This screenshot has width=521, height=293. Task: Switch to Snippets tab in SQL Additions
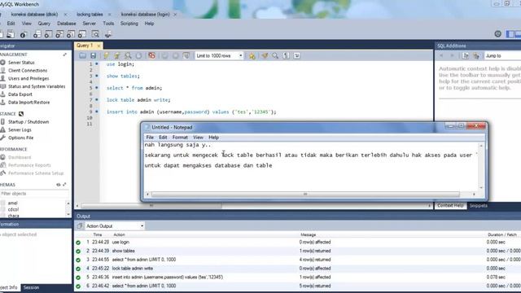(x=479, y=206)
